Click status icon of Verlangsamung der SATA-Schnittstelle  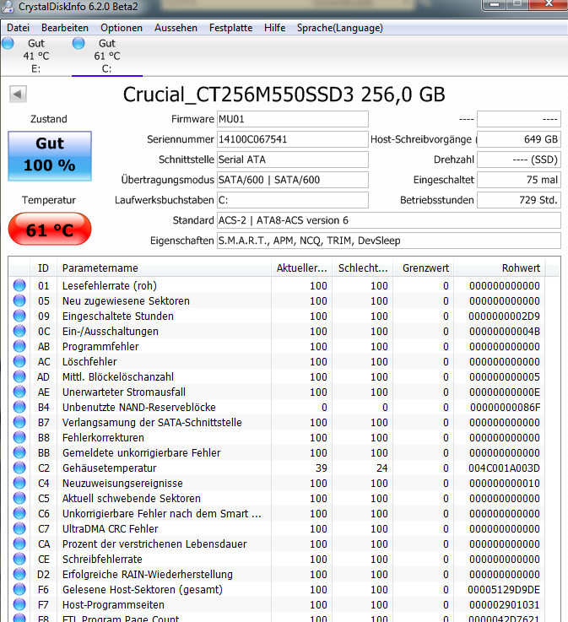(19, 422)
